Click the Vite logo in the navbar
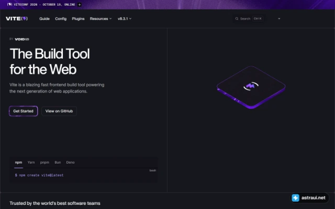 (17, 19)
